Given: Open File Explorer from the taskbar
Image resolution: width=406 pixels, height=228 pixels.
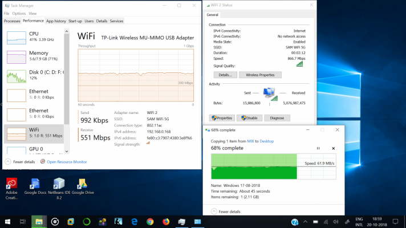Looking at the screenshot, I should point(39,222).
